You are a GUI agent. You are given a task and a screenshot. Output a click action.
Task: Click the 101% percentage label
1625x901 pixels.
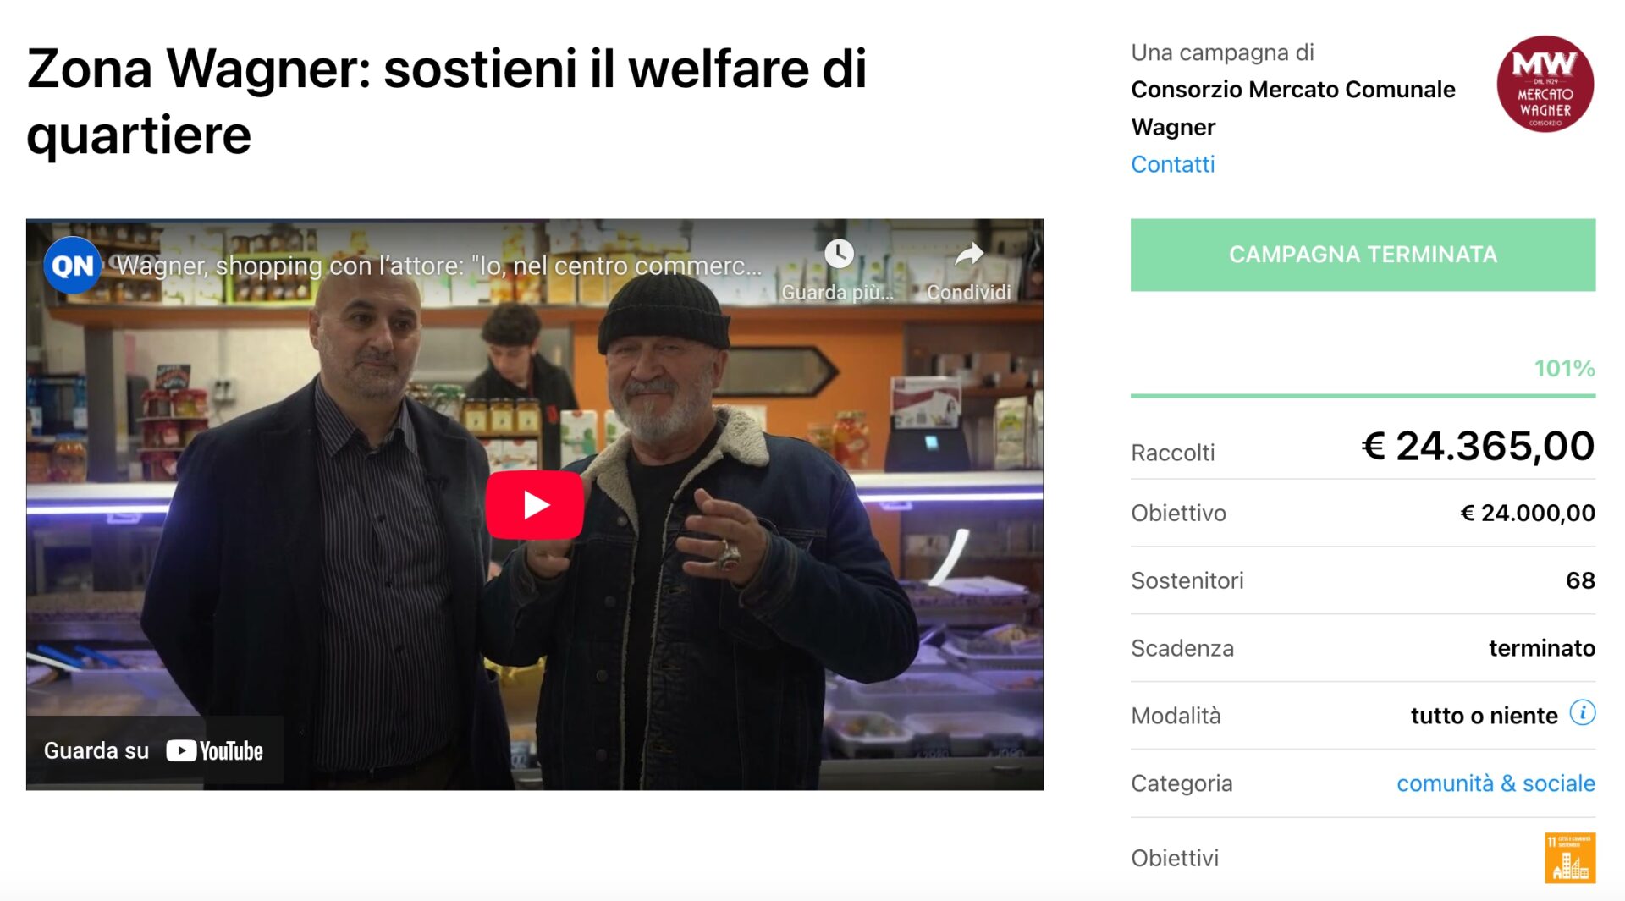point(1564,369)
